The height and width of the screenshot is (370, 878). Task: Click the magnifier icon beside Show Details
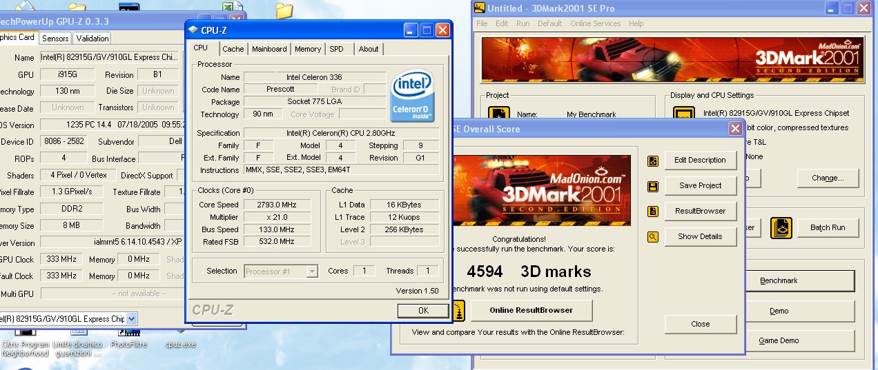(652, 237)
